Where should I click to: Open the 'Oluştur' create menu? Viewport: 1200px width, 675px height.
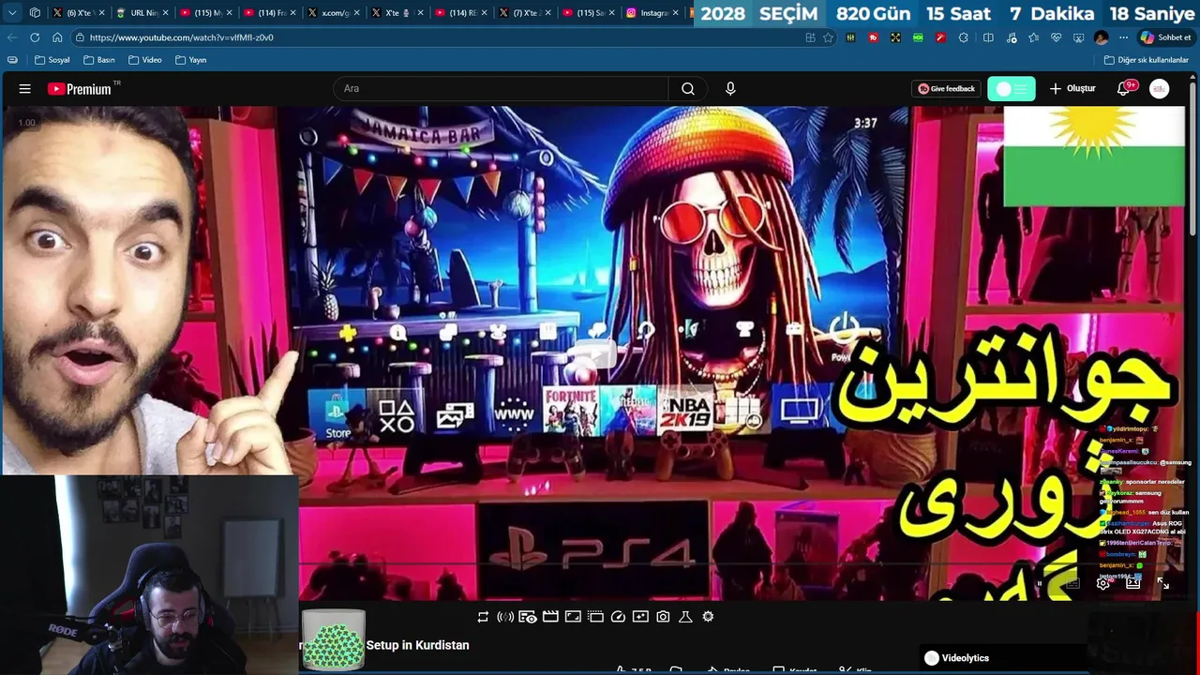1072,88
